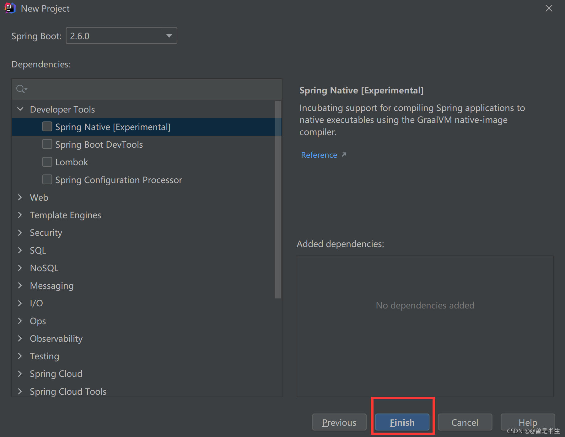The image size is (565, 437).
Task: Click the NoSQL category label
Action: click(44, 268)
